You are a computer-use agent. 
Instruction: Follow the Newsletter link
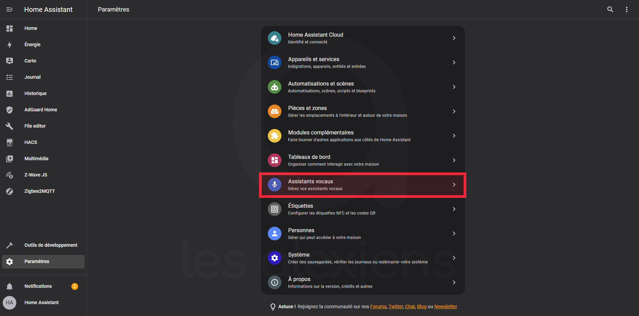click(x=446, y=306)
